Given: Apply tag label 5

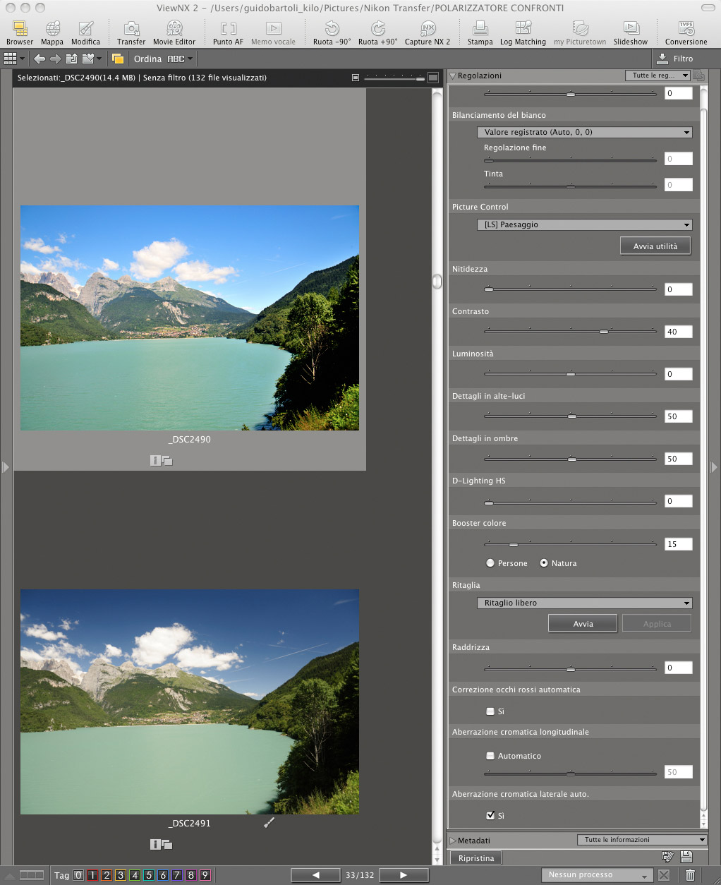Looking at the screenshot, I should 149,875.
